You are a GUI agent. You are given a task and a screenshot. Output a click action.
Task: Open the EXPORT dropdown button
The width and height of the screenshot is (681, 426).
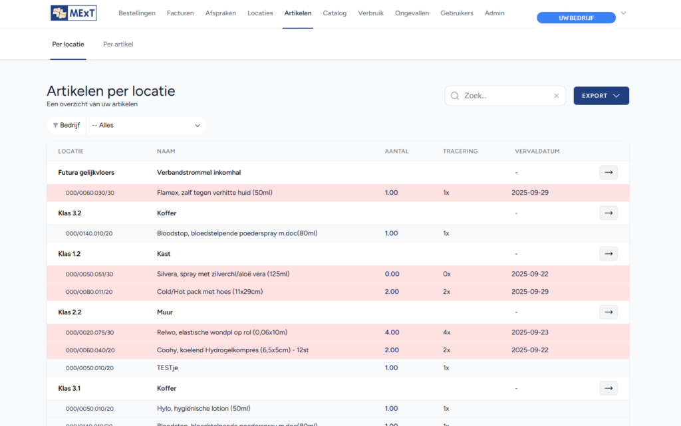pos(601,96)
